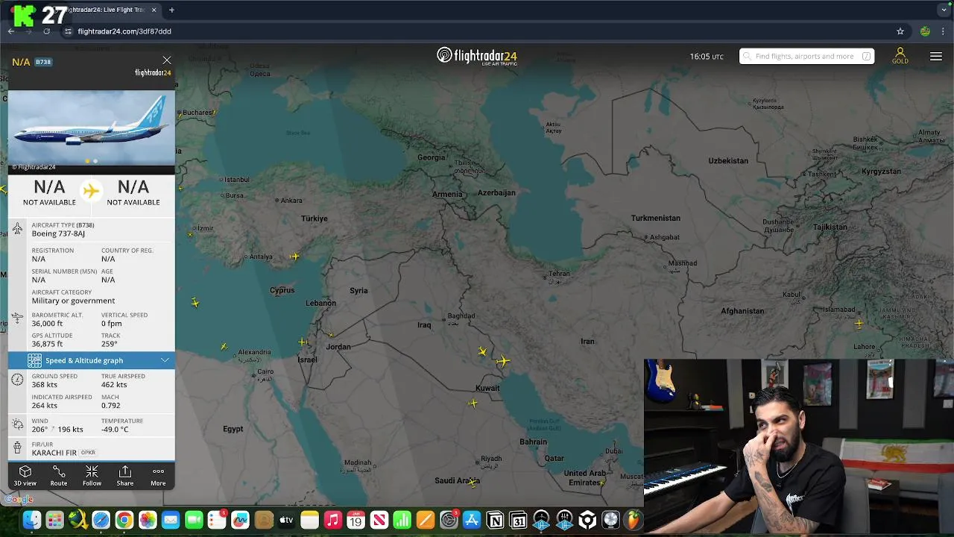Select the aircraft over Israel
This screenshot has width=954, height=537.
coord(303,342)
